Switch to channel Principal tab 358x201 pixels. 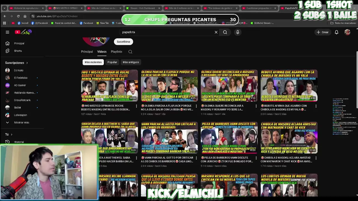87,52
